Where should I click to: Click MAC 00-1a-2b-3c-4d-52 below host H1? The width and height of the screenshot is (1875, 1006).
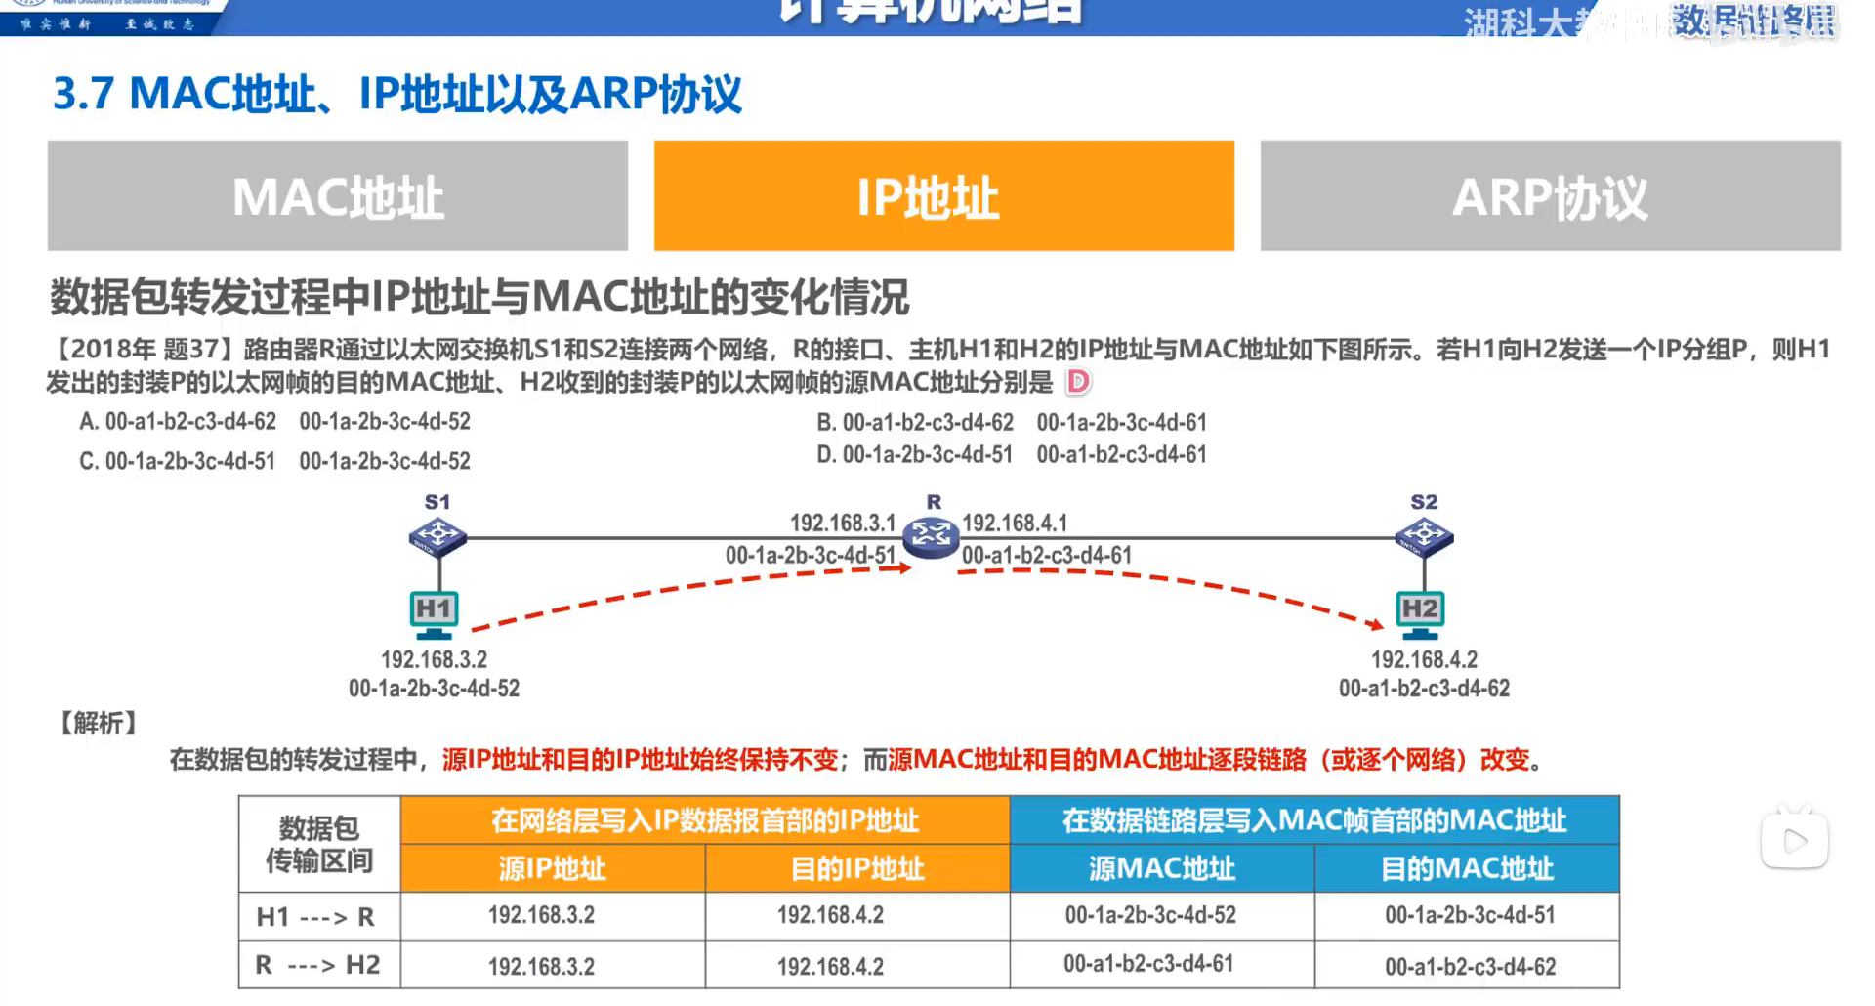(434, 689)
